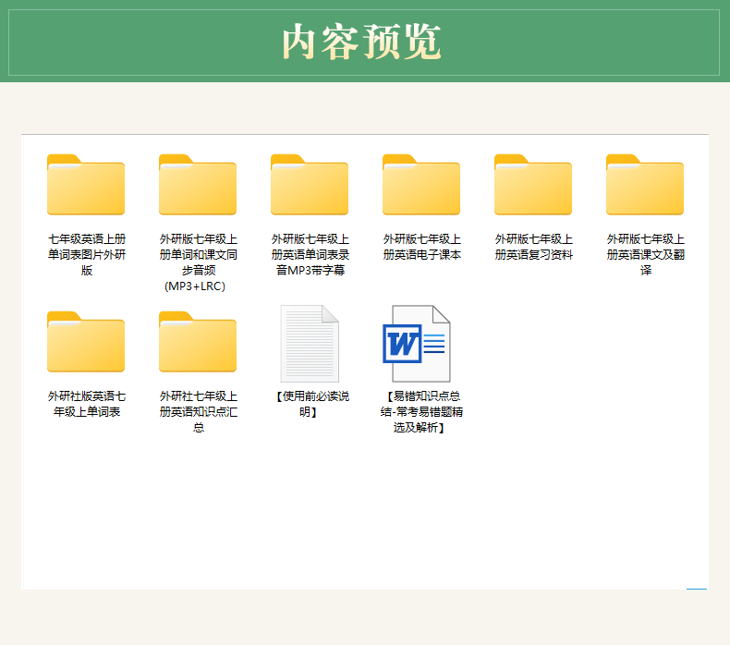Select the Word document icon 易错知识点总结
Viewport: 730px width, 645px height.
[x=417, y=344]
